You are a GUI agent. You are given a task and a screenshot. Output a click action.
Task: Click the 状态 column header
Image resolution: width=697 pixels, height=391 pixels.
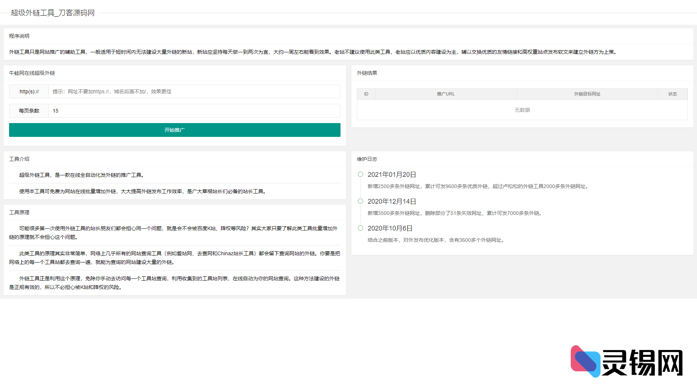tap(672, 94)
